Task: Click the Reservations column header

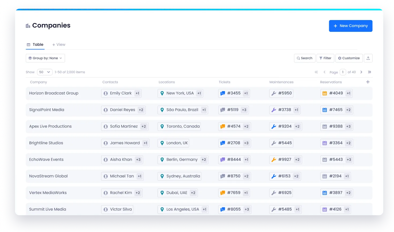Action: click(x=331, y=82)
